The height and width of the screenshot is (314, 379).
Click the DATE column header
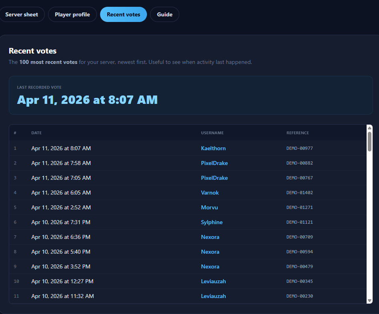[x=36, y=133]
